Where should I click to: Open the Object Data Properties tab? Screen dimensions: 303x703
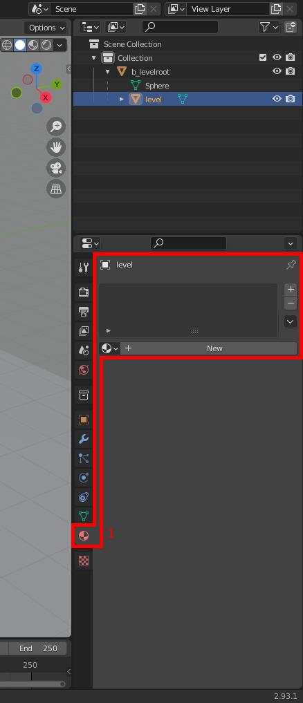[84, 516]
